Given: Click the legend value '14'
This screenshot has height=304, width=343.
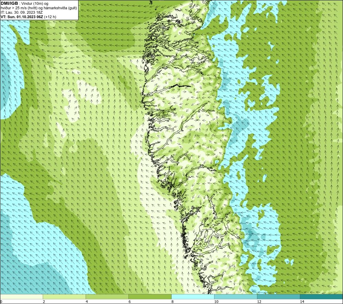Looking at the screenshot, I should [302, 302].
